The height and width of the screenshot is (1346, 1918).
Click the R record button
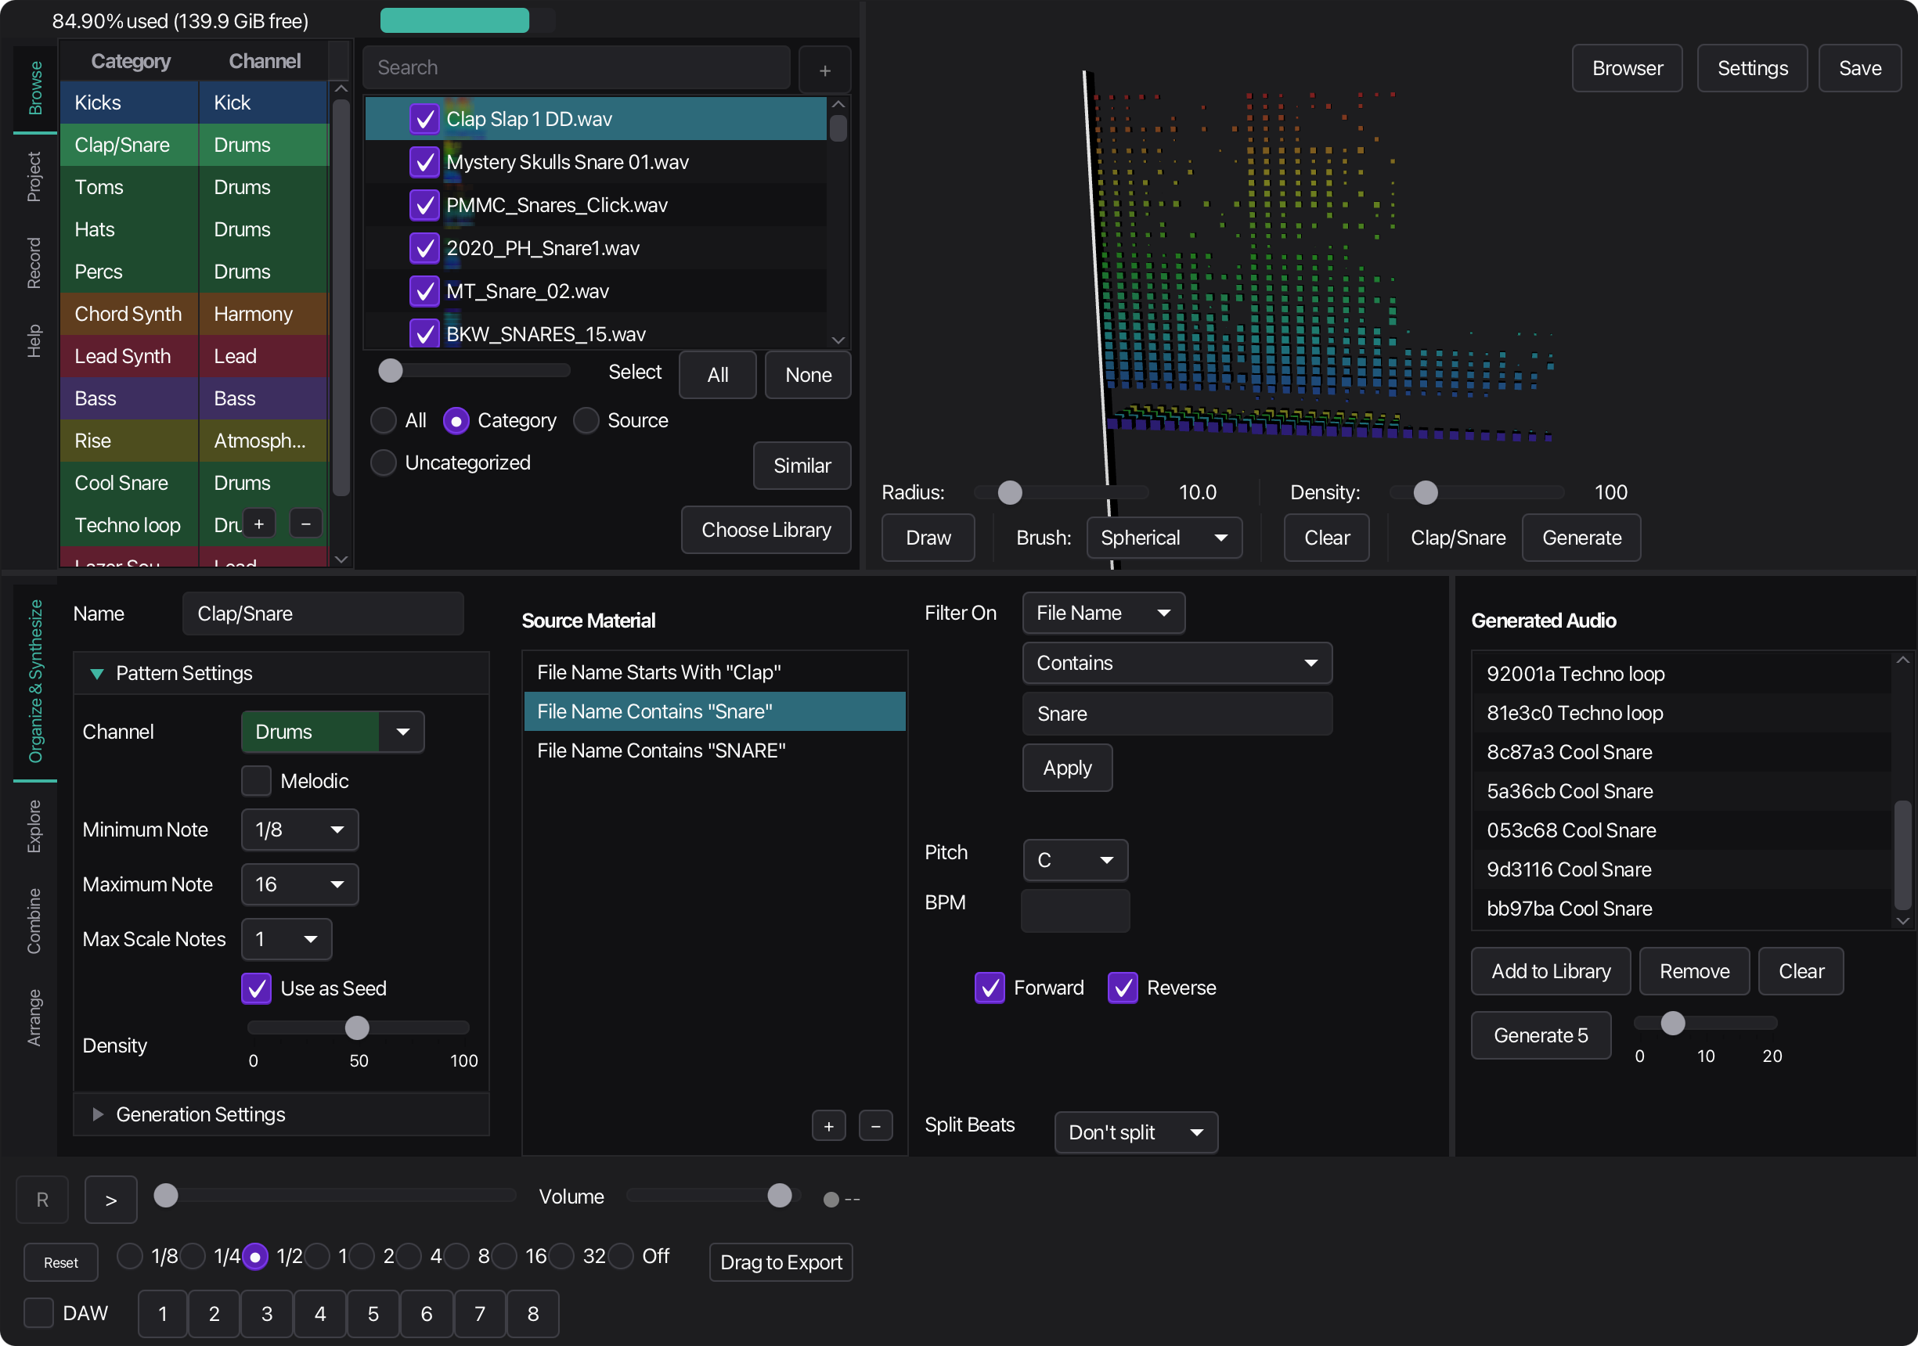click(x=41, y=1199)
